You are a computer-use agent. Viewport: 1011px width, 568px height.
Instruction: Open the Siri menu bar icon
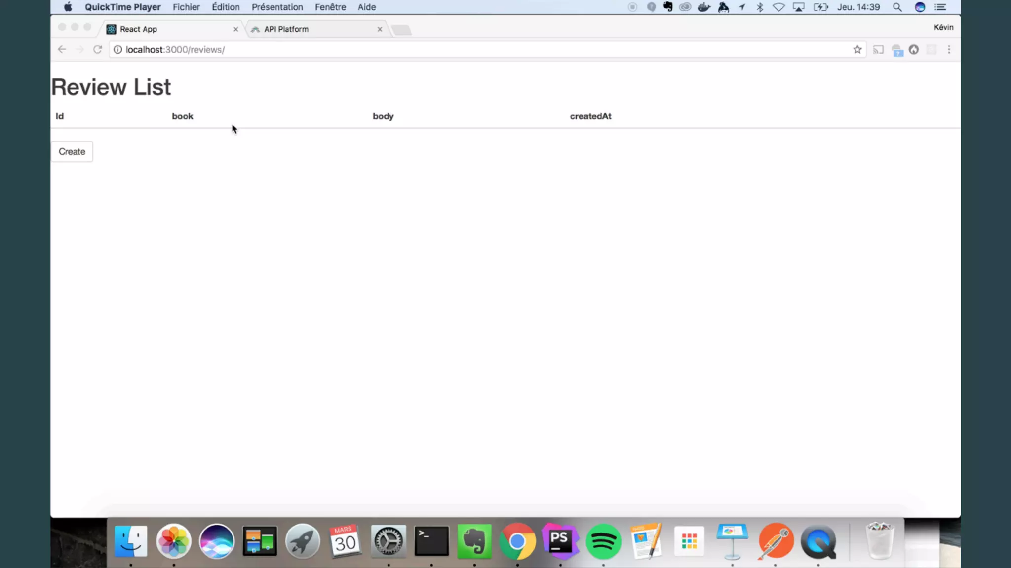click(x=920, y=7)
